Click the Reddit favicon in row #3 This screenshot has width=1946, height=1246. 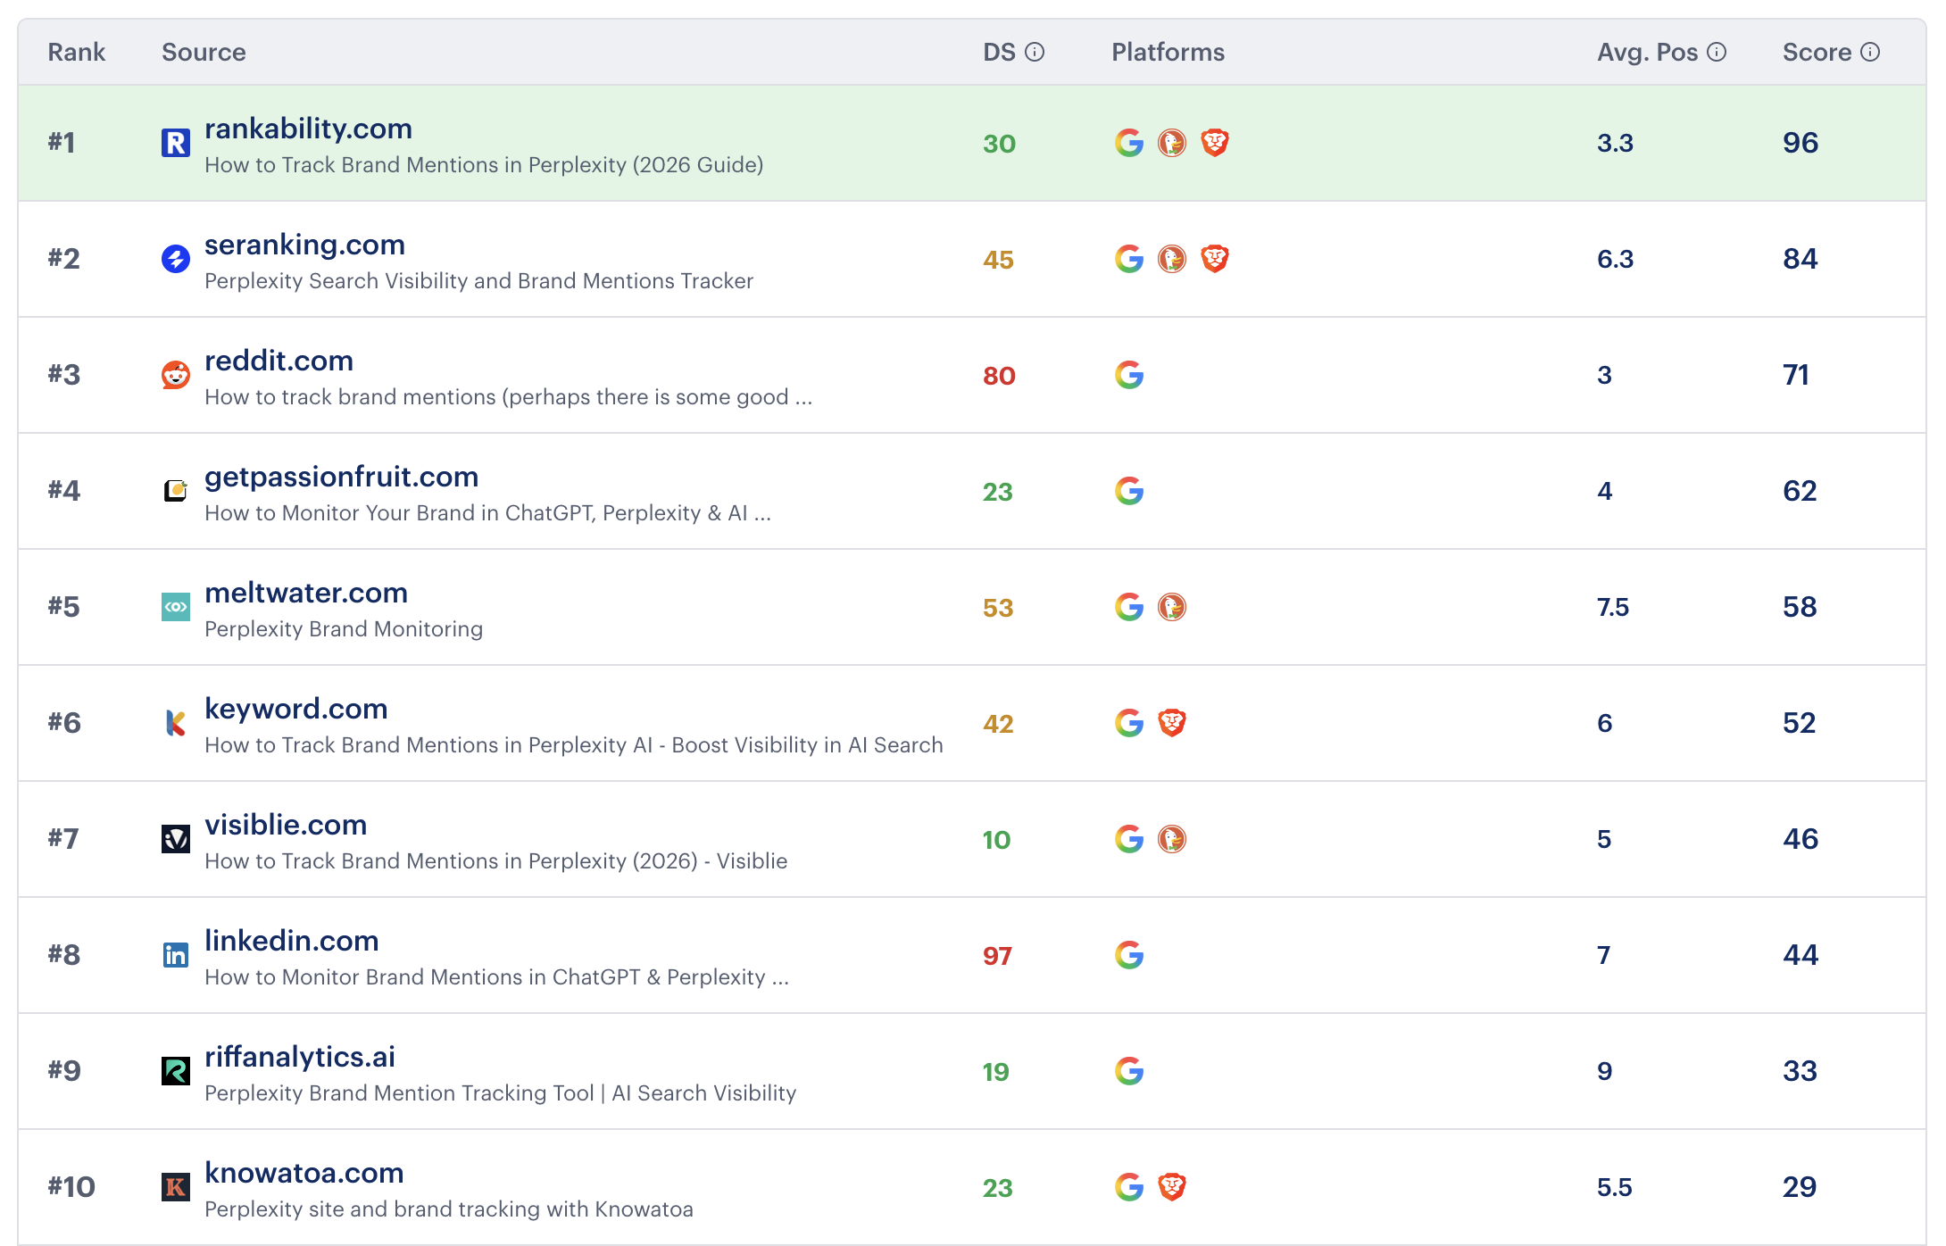tap(176, 375)
